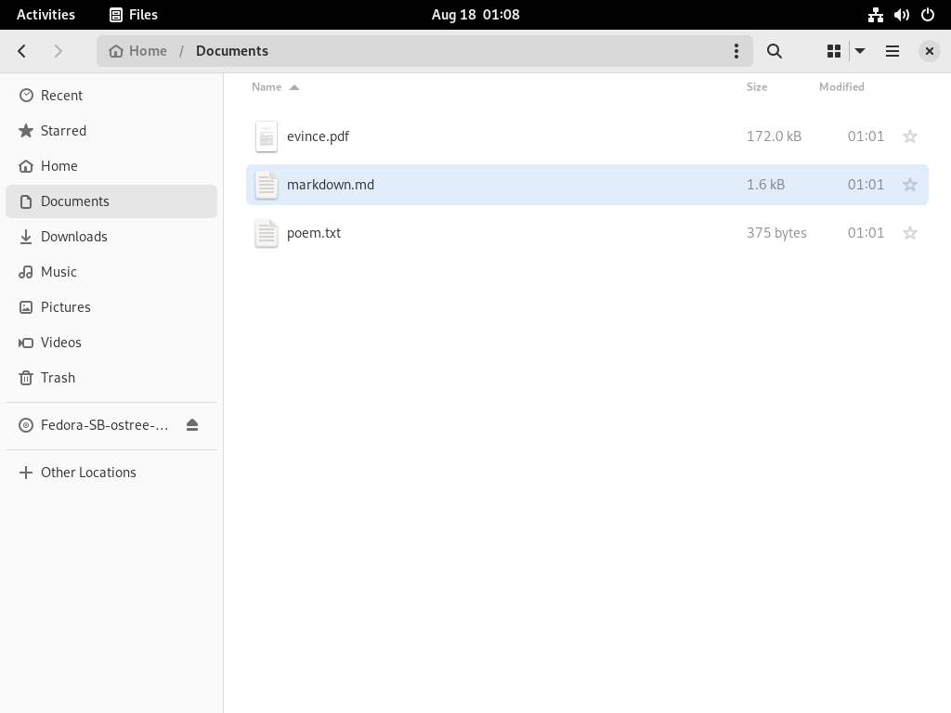
Task: Open Trash in the sidebar
Action: (x=111, y=377)
